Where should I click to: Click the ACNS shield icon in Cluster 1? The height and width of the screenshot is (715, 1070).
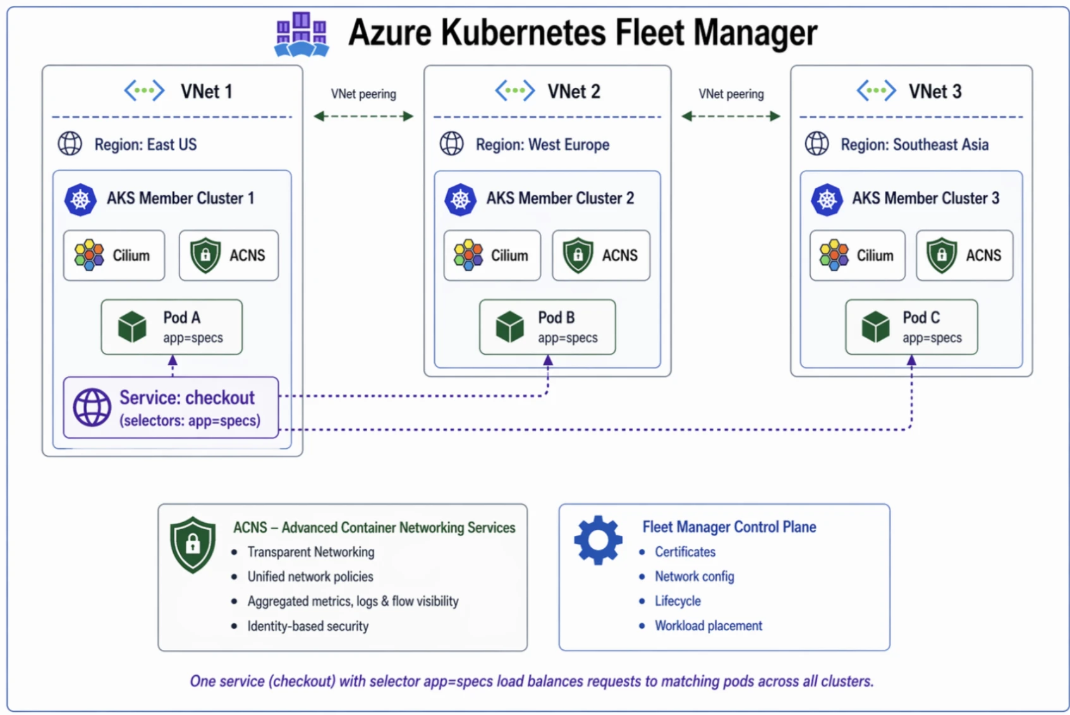205,255
